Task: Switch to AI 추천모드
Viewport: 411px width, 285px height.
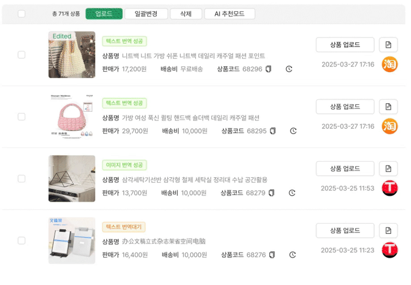Action: [230, 14]
